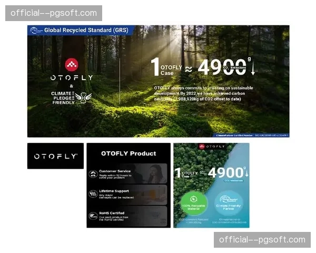Click the "CLIMATE PLEDGE FRIENDLY" text
Image resolution: width=316 pixels, height=253 pixels.
pos(63,98)
